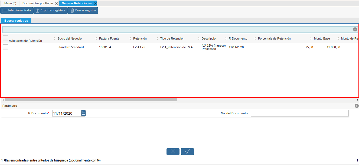Sort by Retención column

[140, 38]
